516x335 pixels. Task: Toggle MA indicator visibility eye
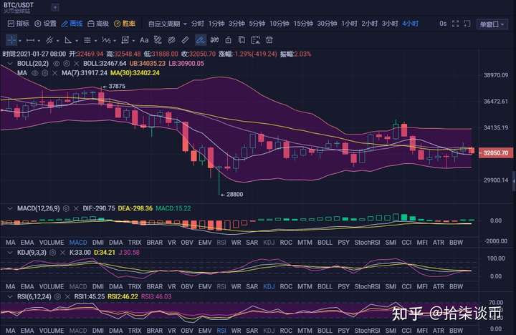coord(35,73)
